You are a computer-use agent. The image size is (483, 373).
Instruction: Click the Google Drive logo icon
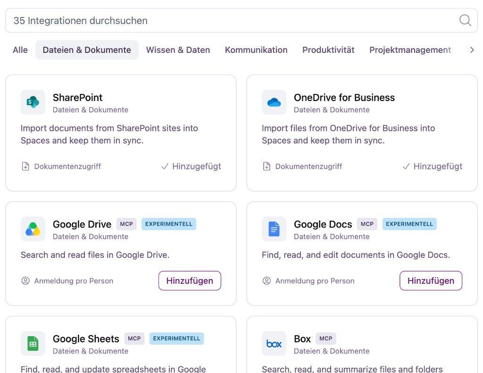coord(33,229)
